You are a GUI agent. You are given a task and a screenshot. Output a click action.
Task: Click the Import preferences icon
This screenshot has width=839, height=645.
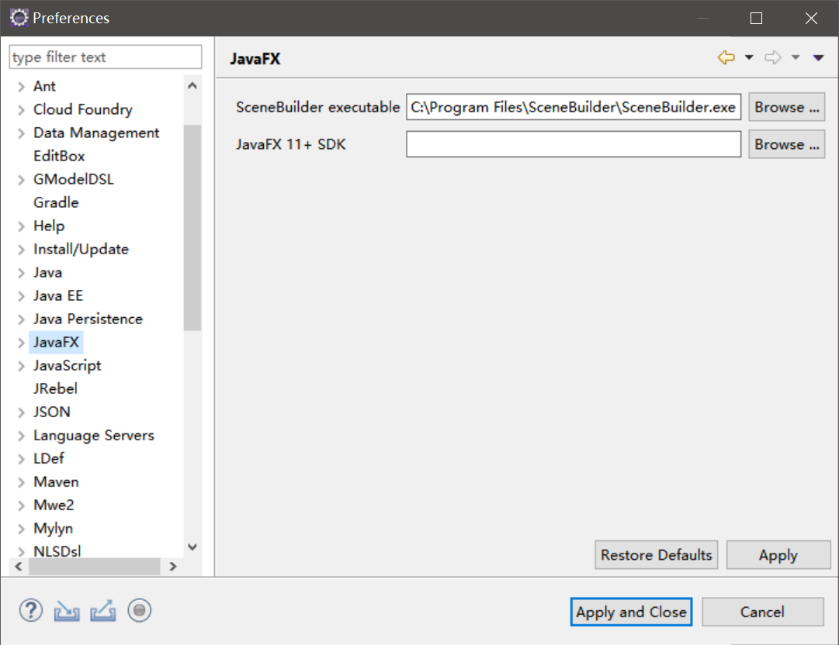[67, 611]
